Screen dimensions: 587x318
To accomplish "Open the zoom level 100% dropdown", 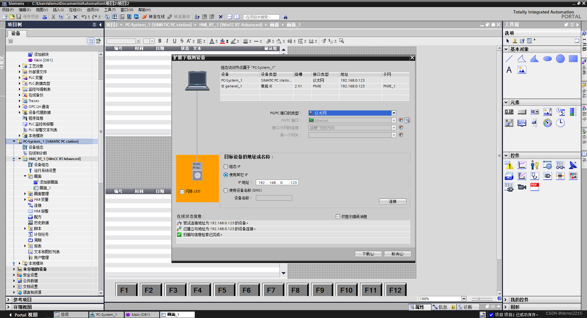I will tap(464, 299).
